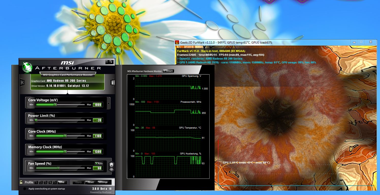Click the Fan Speed value field 60
380x195 pixels.
click(x=97, y=168)
